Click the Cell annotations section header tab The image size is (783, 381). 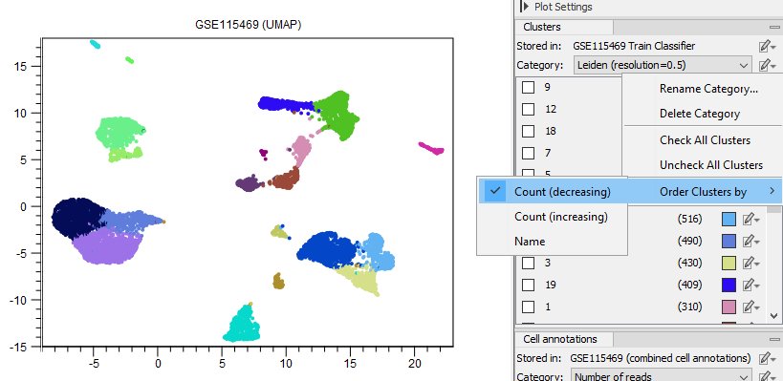pyautogui.click(x=563, y=339)
